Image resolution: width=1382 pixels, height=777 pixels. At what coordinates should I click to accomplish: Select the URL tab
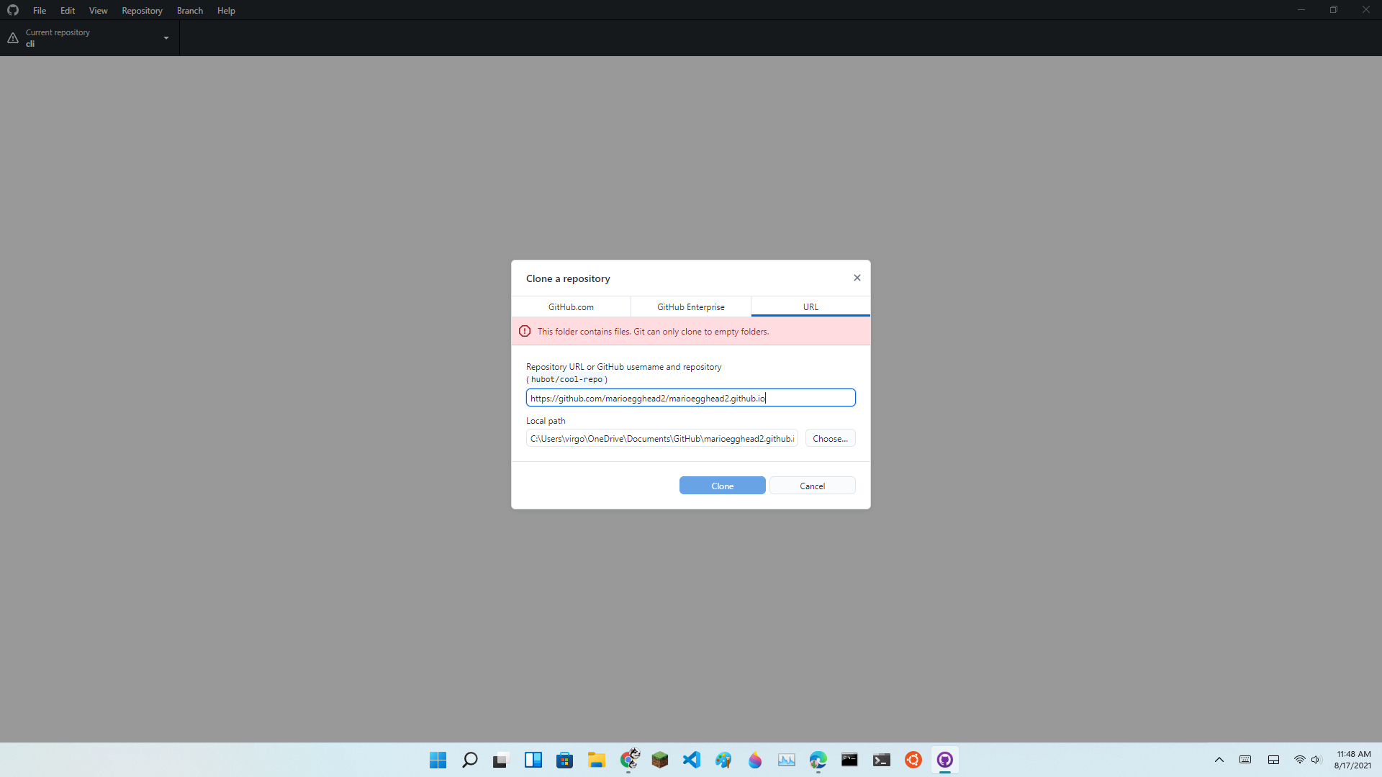pos(810,306)
